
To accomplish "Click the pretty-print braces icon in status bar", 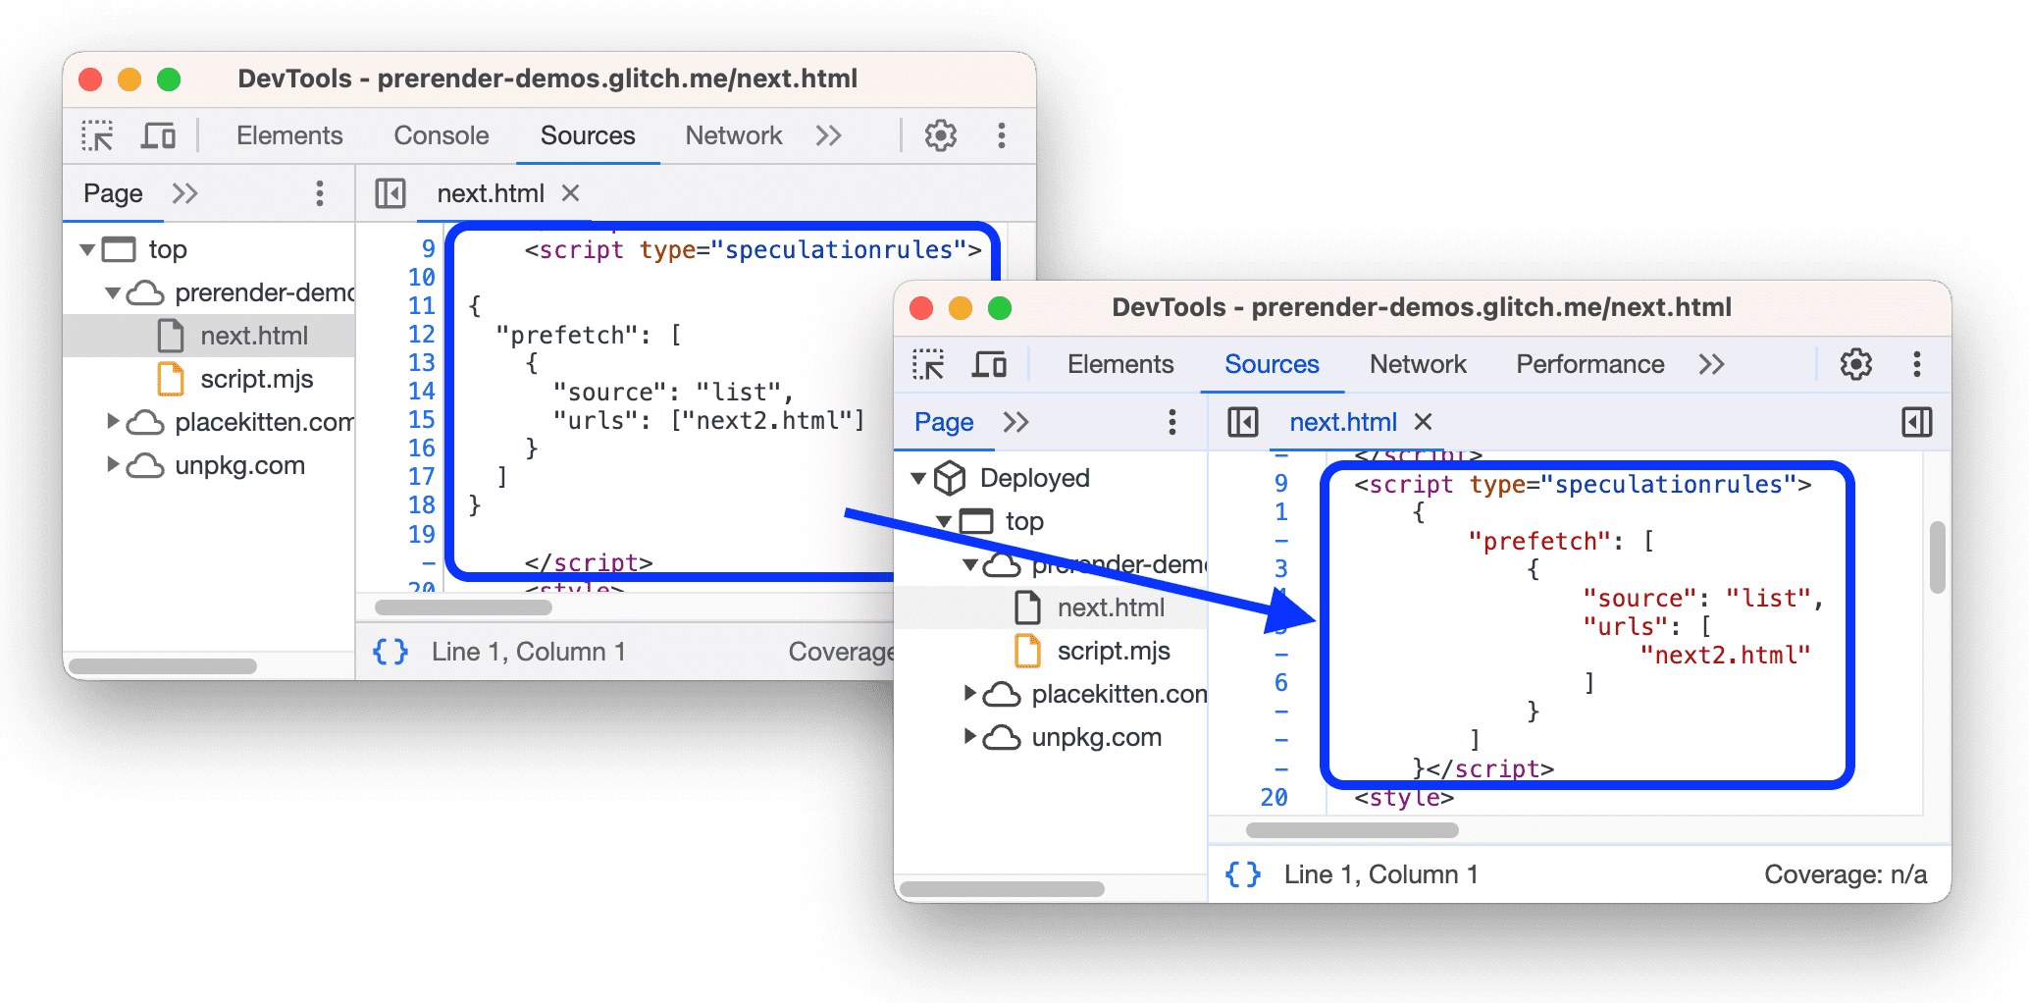I will 1243,873.
